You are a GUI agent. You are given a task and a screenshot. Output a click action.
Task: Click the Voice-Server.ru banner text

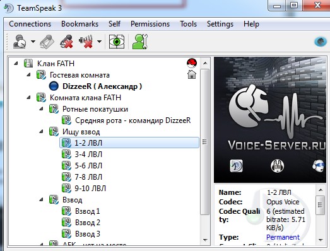(277, 146)
